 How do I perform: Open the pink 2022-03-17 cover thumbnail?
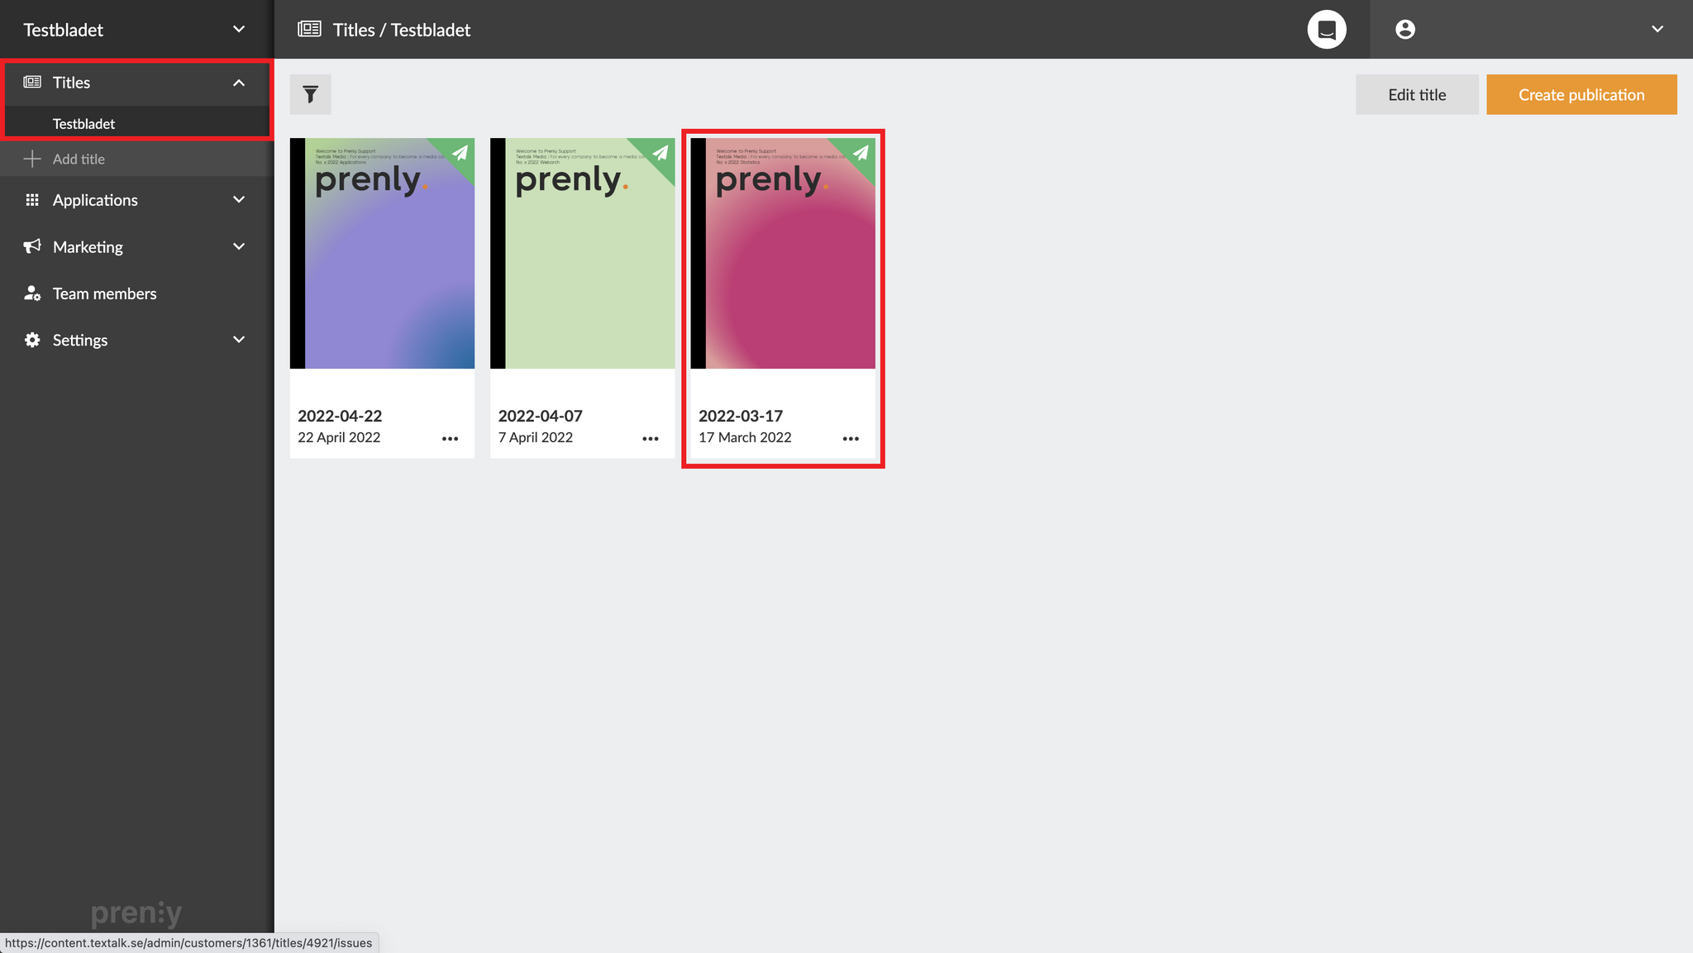tap(783, 254)
